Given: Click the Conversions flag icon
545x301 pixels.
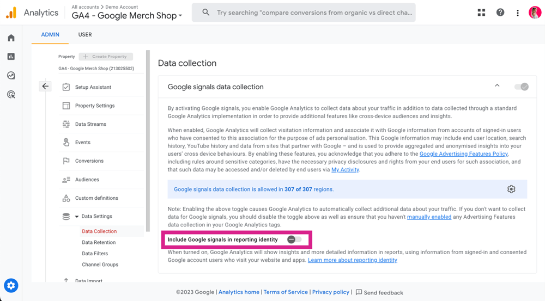Looking at the screenshot, I should pos(66,161).
